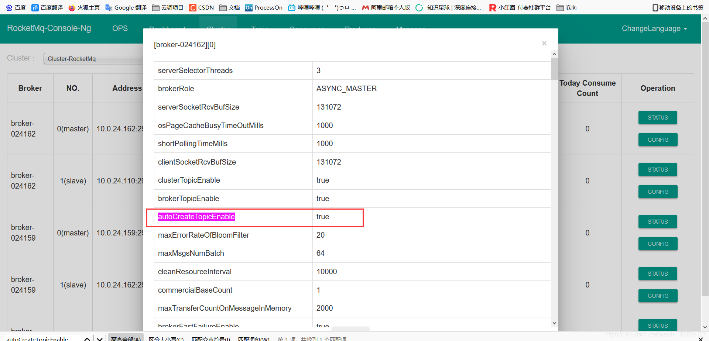Click the highlighted autoCreateTopicEnable text
The image size is (709, 341).
[196, 217]
